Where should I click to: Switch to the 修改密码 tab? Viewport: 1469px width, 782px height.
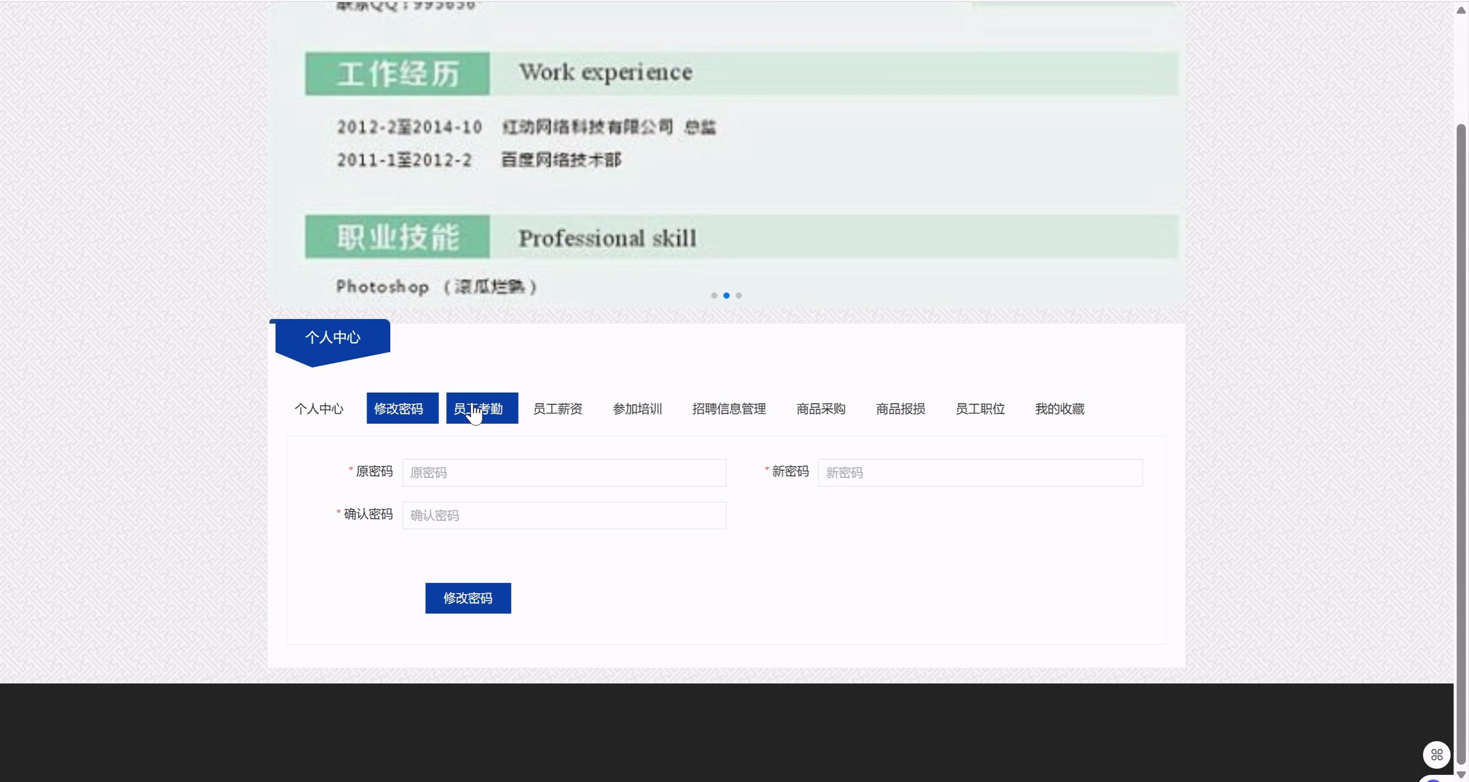(402, 409)
